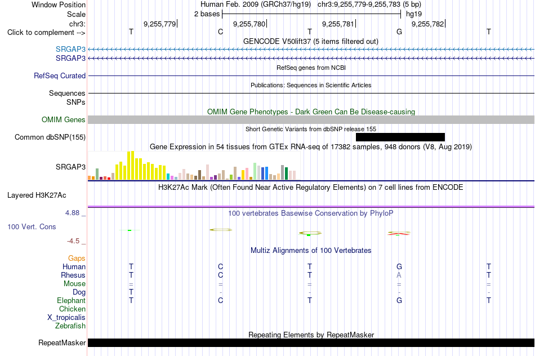The image size is (535, 356).
Task: Select the Rhesus species row label
Action: coord(73,275)
